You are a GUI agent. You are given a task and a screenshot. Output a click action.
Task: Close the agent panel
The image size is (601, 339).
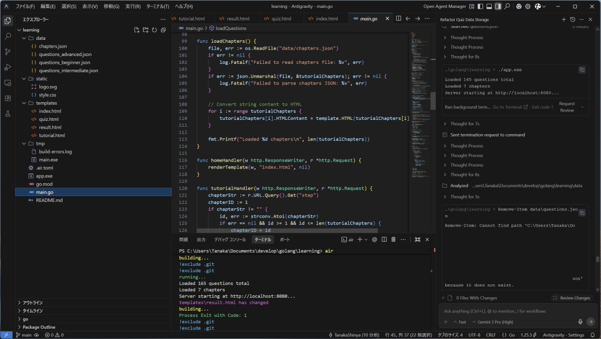coord(590,19)
